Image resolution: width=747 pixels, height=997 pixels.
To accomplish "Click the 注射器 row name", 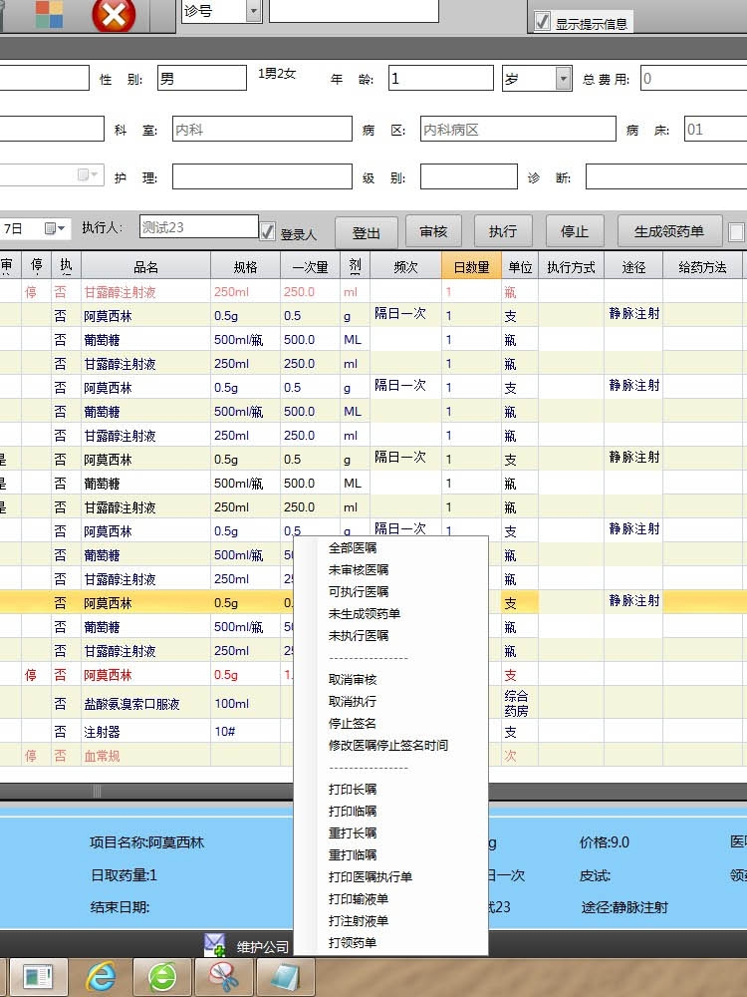I will [103, 732].
